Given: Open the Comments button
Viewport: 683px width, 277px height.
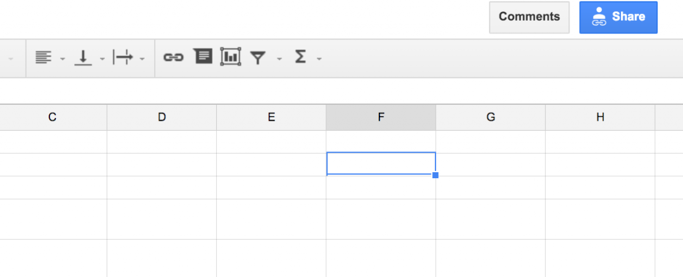Looking at the screenshot, I should pos(529,17).
